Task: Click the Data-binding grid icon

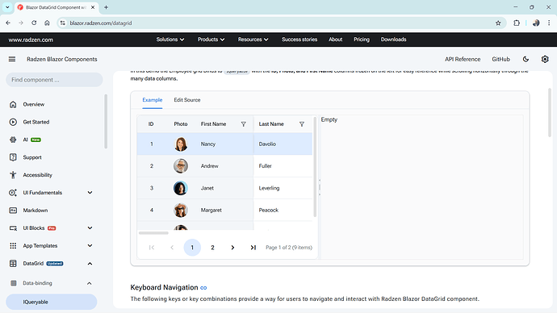Action: pyautogui.click(x=14, y=283)
